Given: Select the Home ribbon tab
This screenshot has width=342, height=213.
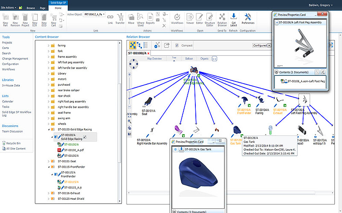Looking at the screenshot, I should point(58,8).
